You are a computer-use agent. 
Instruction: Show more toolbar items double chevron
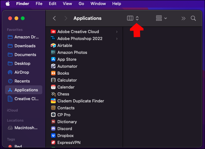(x=184, y=18)
